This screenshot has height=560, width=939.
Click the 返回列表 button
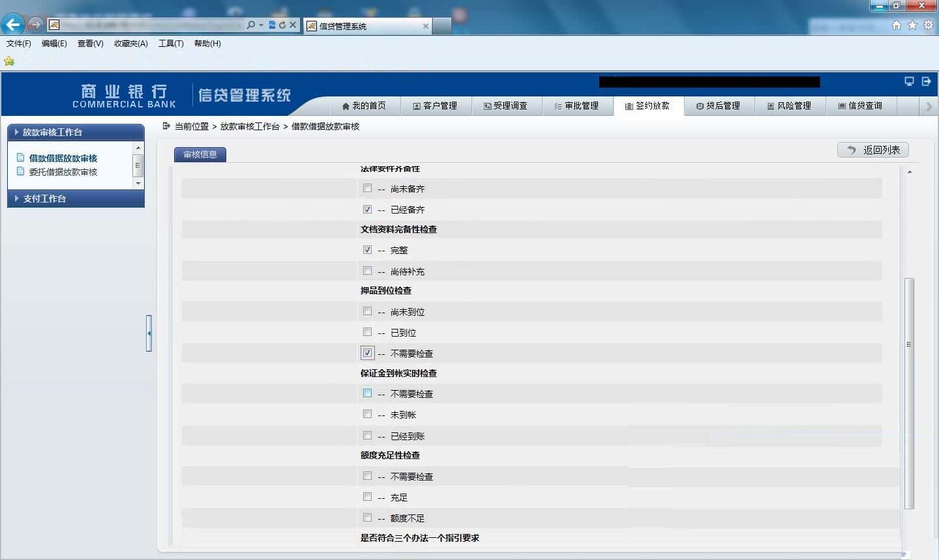pyautogui.click(x=872, y=150)
